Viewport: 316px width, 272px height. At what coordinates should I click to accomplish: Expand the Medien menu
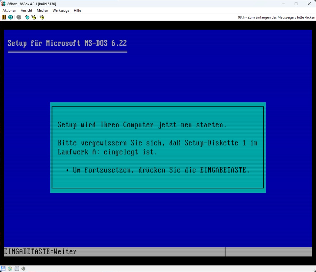click(42, 10)
